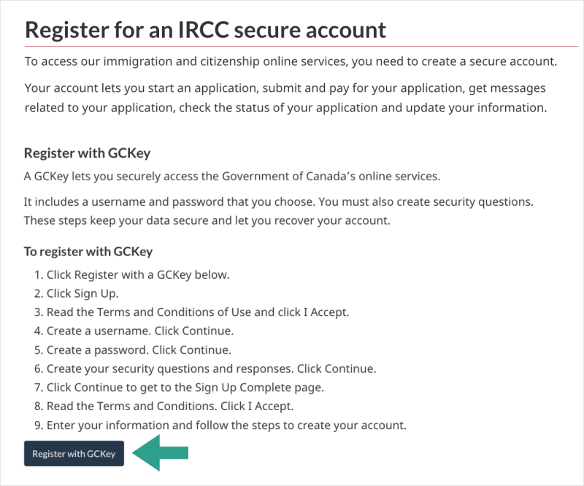
Task: Click the paragraph starting Your account lets you
Action: (x=285, y=98)
